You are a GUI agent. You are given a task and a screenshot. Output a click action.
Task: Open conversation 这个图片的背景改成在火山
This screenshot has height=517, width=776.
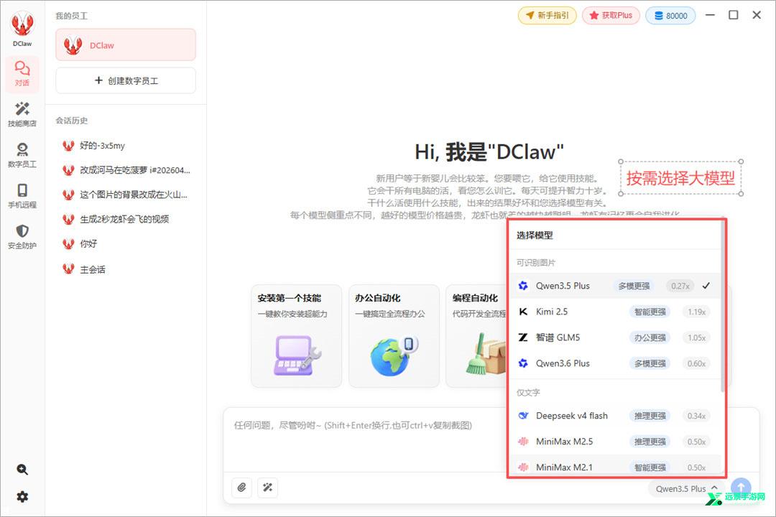click(126, 195)
